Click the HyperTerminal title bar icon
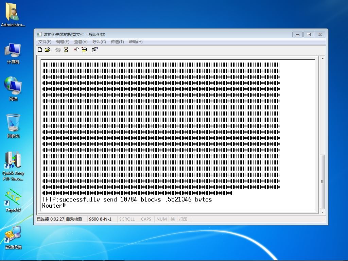The image size is (348, 261). coord(39,34)
